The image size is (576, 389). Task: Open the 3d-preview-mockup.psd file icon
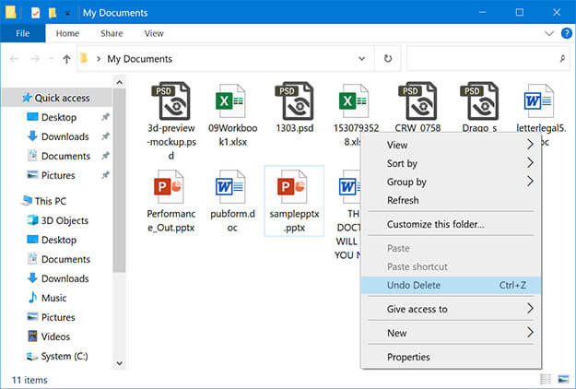171,101
